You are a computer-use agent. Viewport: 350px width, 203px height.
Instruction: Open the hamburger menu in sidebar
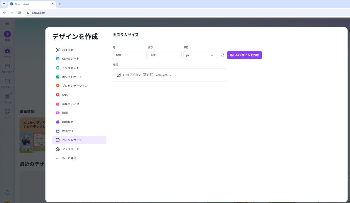8,24
